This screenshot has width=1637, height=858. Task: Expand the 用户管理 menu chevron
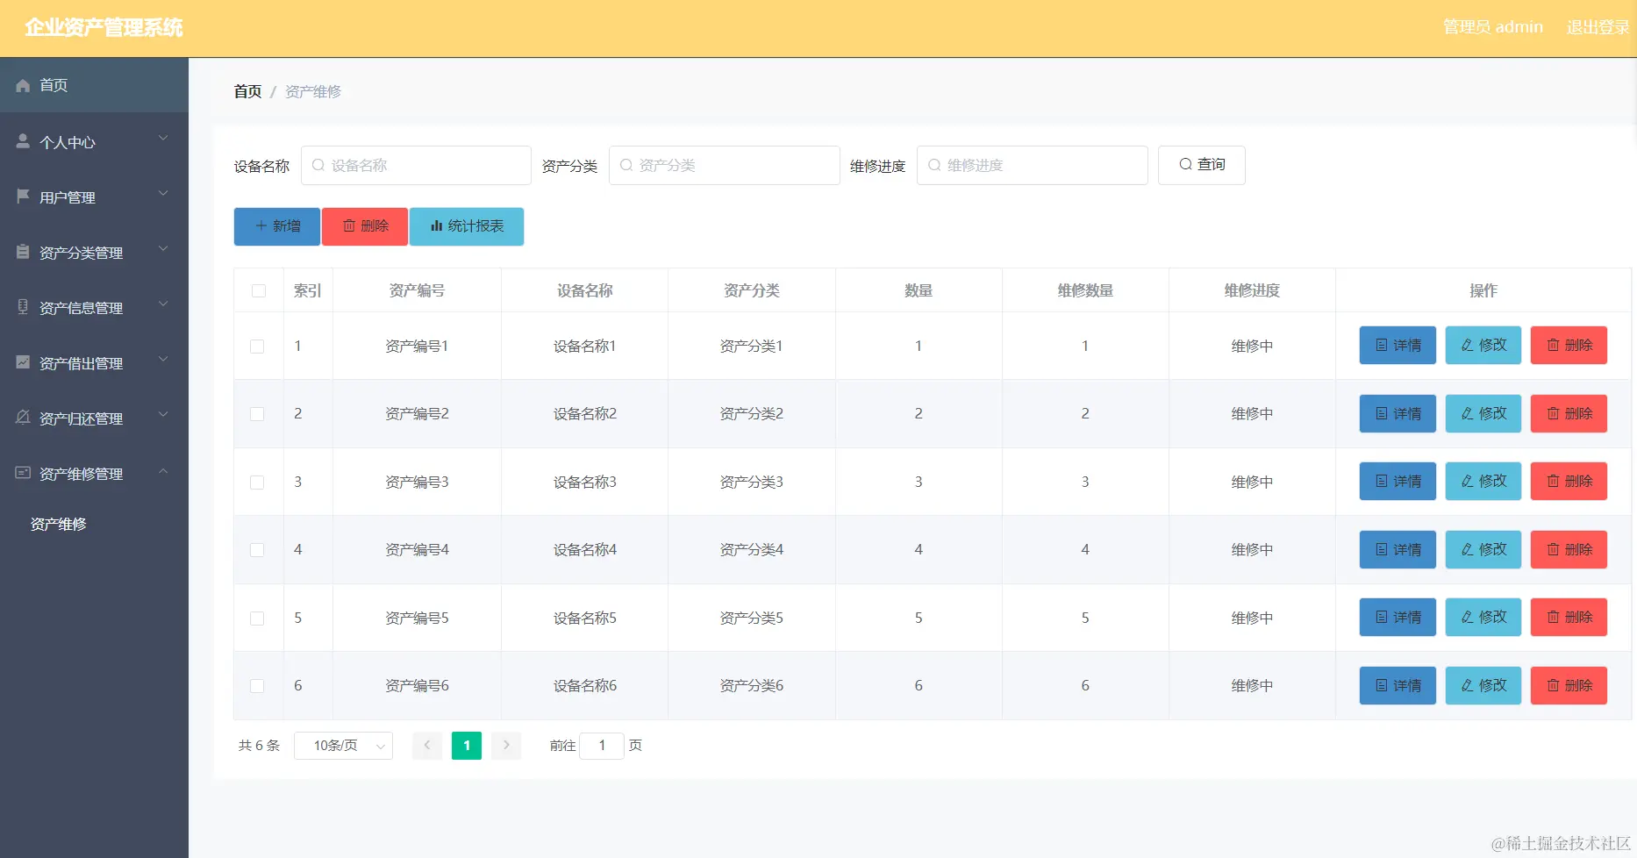pos(163,194)
